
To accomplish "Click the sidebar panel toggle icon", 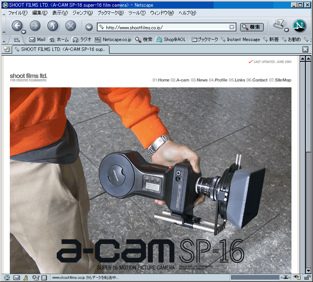I will 17,40.
